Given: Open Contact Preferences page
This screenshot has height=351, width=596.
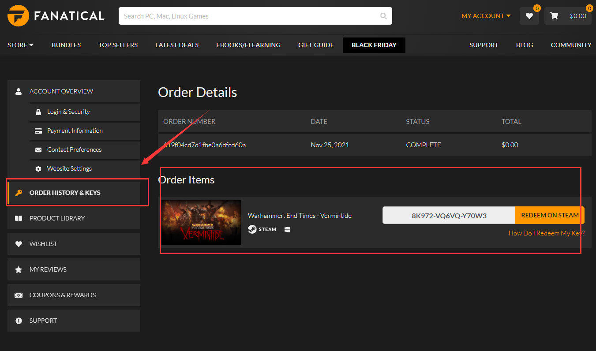Looking at the screenshot, I should 85,150.
